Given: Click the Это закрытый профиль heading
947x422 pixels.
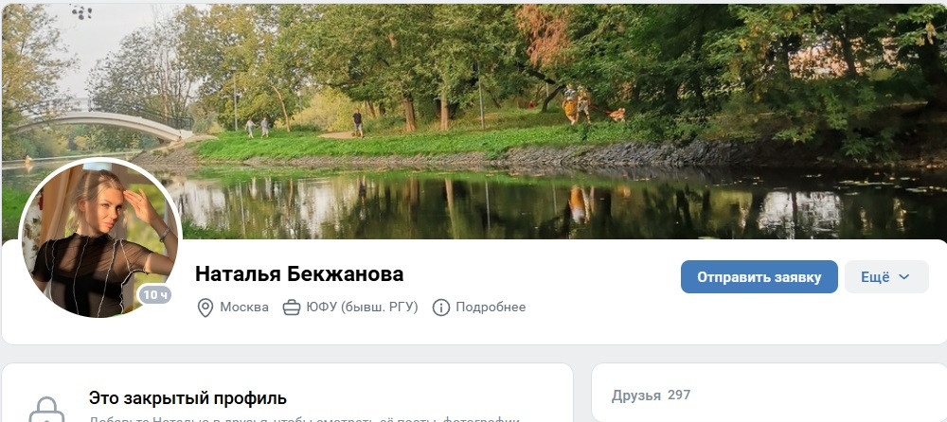Looking at the screenshot, I should pos(188,398).
